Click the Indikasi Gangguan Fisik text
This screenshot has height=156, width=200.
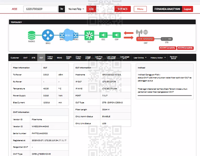pos(149,75)
